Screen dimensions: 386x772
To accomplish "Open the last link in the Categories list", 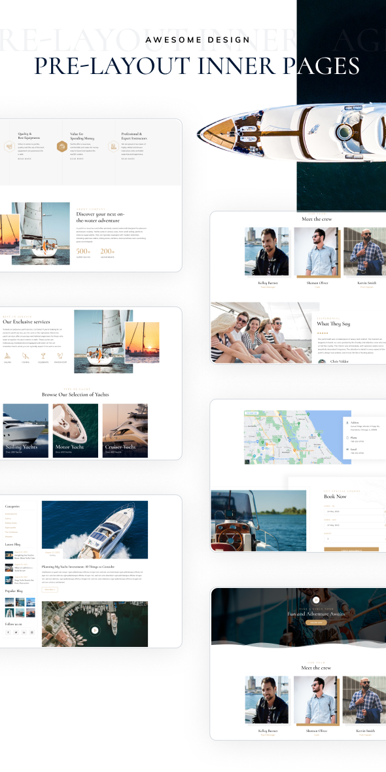I will coord(9,537).
